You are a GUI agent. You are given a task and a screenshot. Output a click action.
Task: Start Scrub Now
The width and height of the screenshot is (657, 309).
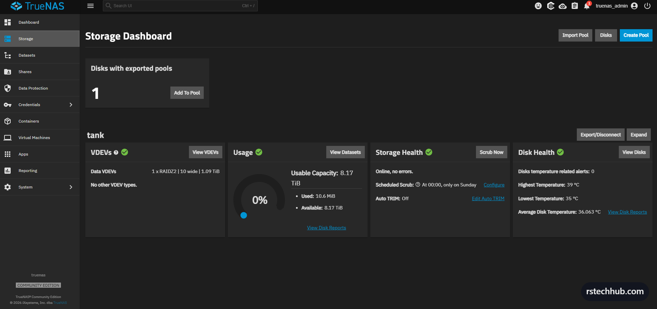point(491,152)
